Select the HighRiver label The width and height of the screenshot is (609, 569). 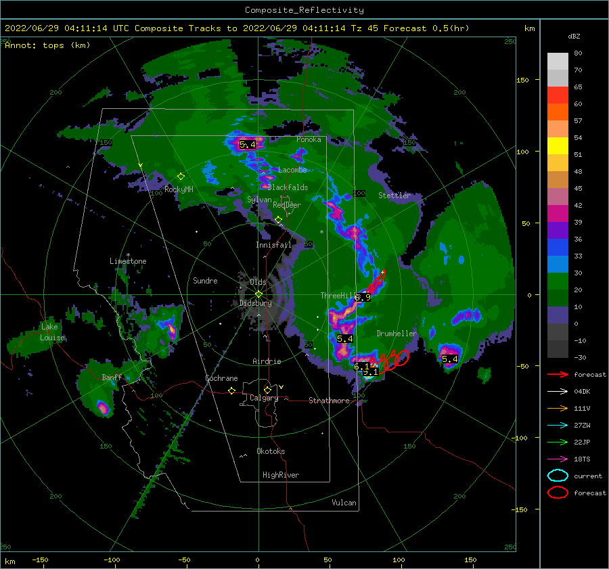click(x=281, y=475)
